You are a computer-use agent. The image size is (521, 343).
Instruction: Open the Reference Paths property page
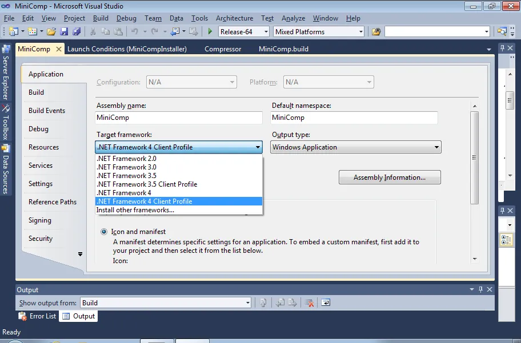tap(53, 202)
